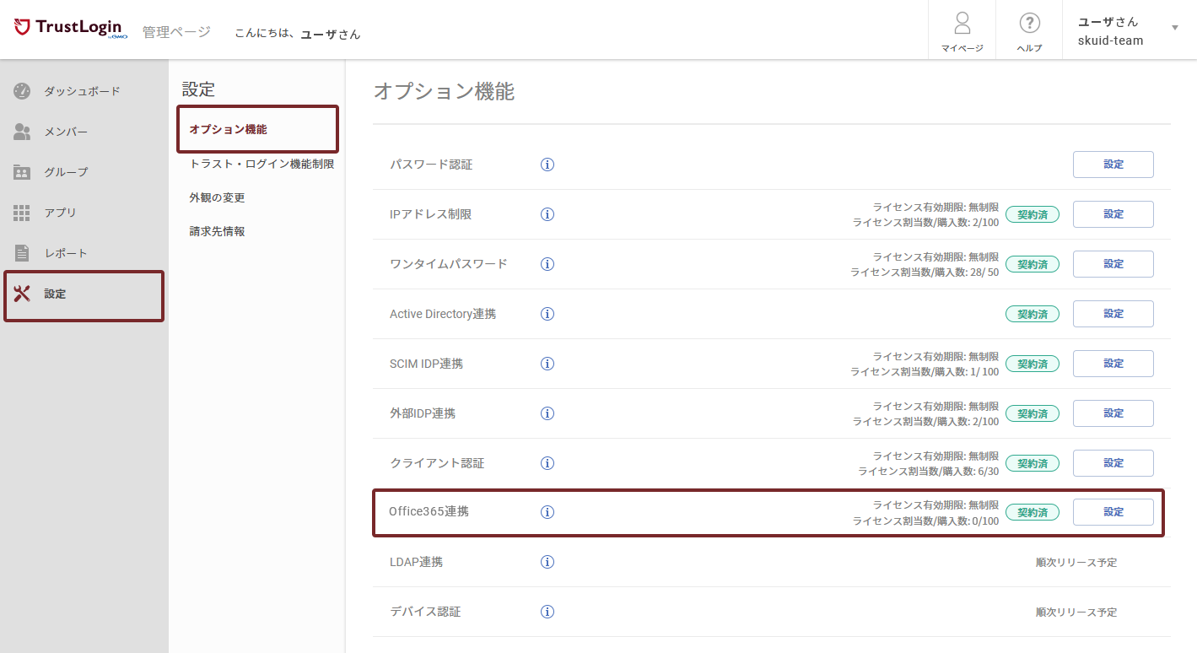
Task: Show info for パスワード認証
Action: click(x=547, y=165)
